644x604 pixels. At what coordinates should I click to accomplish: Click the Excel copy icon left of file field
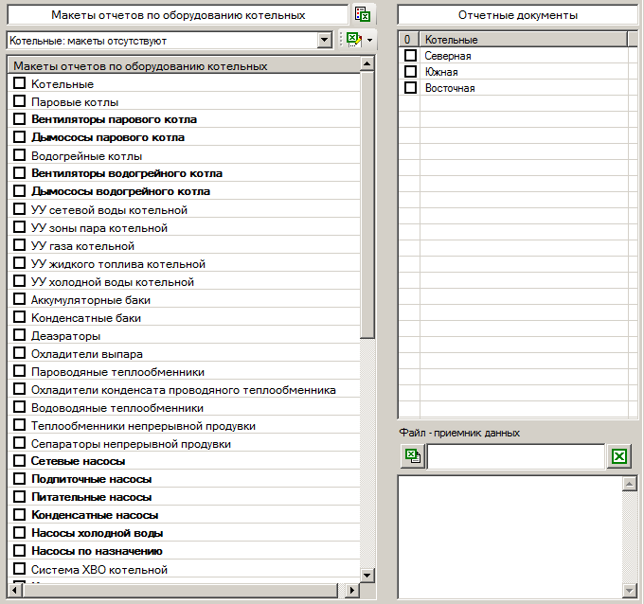point(412,456)
